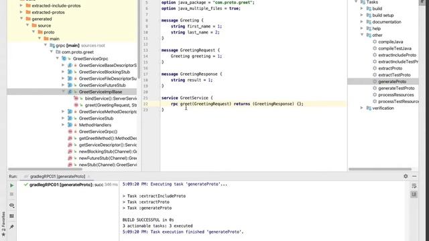Viewport: 429px width, 241px height.
Task: Select newBlockingStub(Channel) method
Action: [x=108, y=151]
